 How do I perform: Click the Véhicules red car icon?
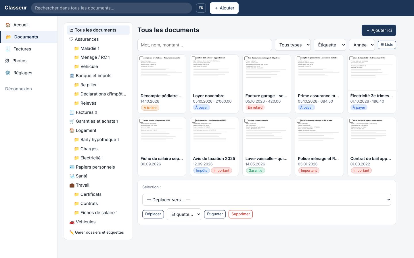click(72, 222)
